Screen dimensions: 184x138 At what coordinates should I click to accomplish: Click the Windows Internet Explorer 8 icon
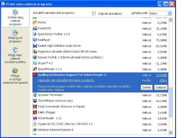(35, 130)
